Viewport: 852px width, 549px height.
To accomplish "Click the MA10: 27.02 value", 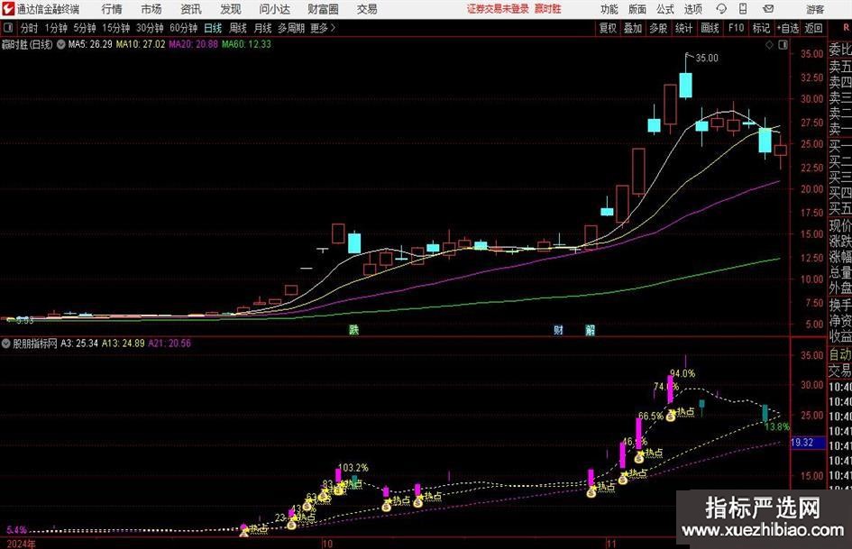I will coord(141,44).
